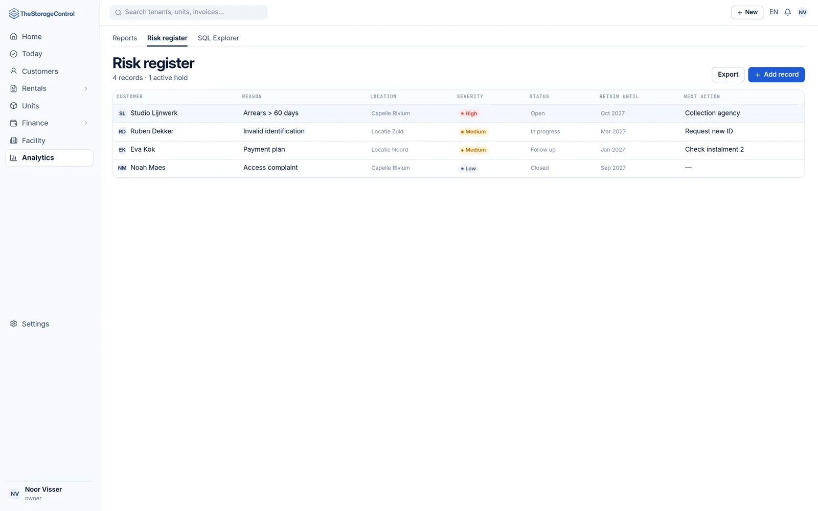
Task: Click the Finance wallet icon
Action: click(14, 123)
